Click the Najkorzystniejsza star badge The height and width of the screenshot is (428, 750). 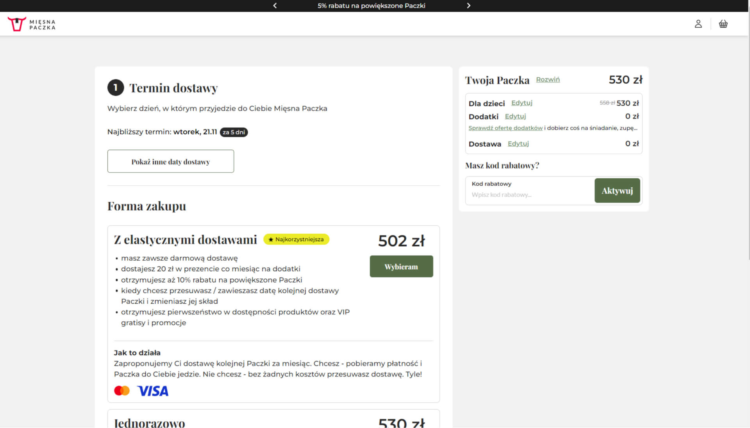click(x=296, y=239)
